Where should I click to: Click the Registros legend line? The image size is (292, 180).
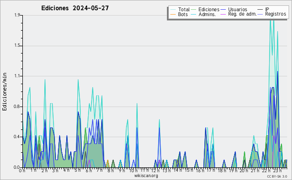[x=260, y=14]
